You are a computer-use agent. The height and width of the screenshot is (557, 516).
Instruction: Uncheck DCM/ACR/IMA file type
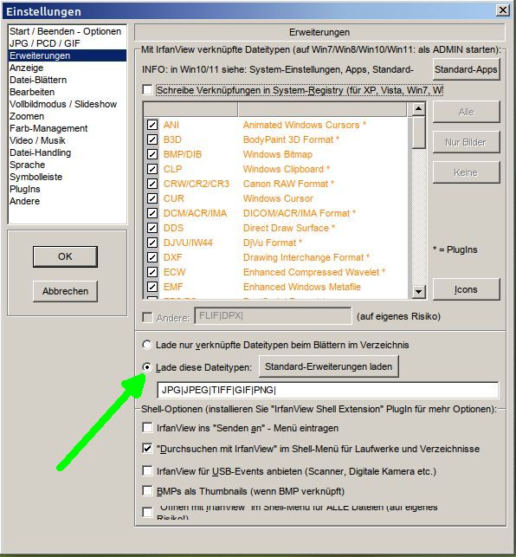152,213
